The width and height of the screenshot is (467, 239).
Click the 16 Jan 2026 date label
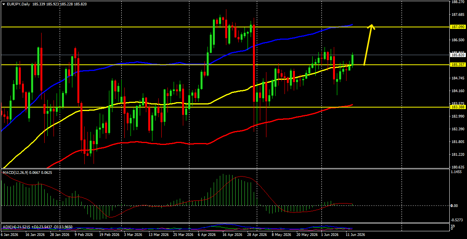click(35, 234)
